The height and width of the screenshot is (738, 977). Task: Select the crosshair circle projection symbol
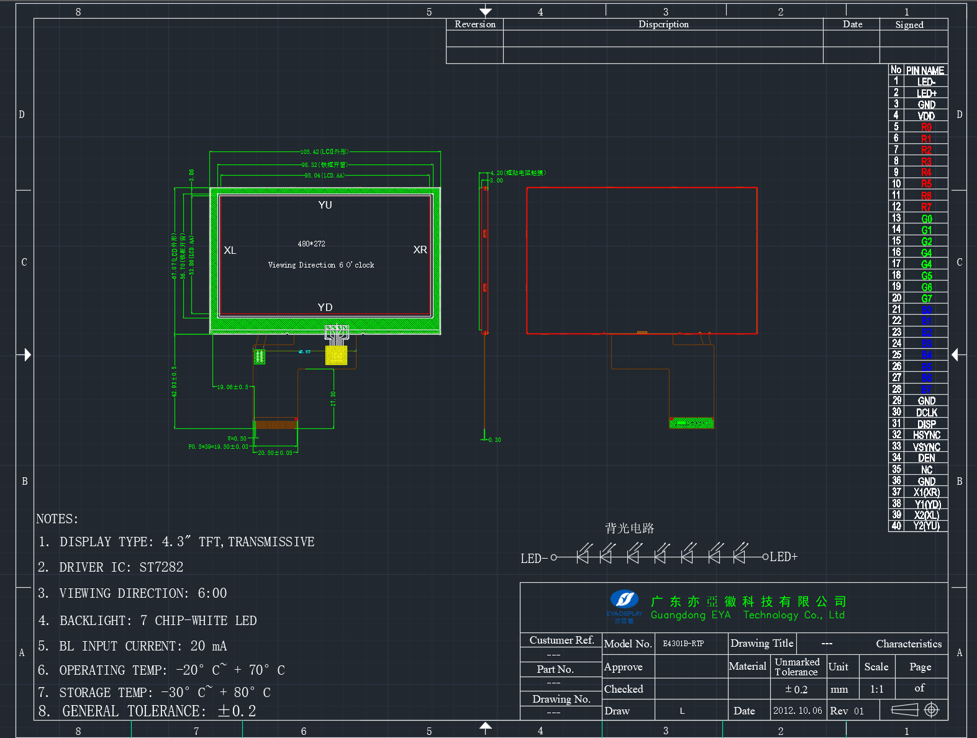931,709
